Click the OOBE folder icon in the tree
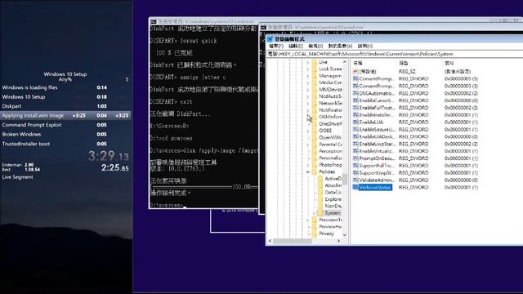Image resolution: width=523 pixels, height=294 pixels. pos(314,131)
